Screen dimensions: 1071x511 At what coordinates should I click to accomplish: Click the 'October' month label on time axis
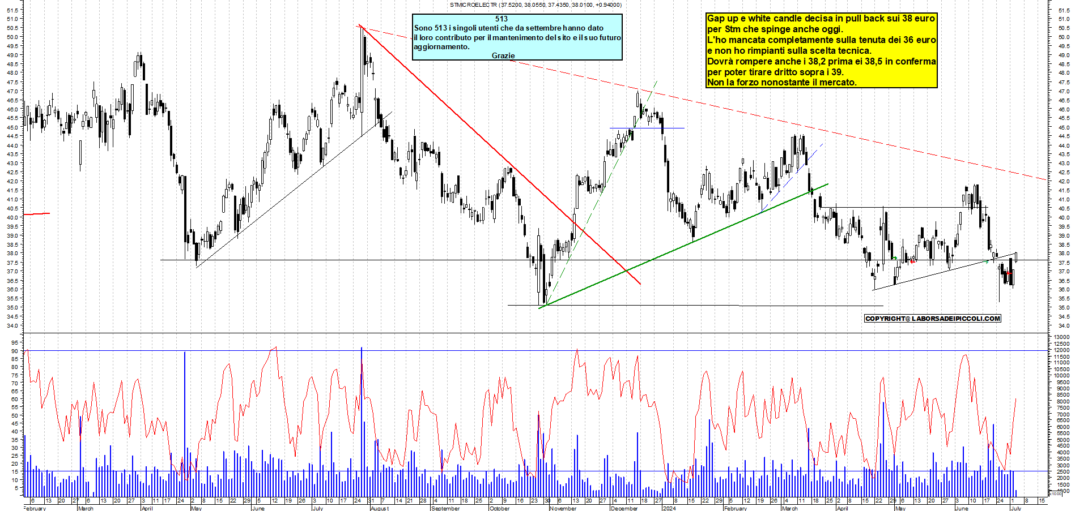pos(499,508)
